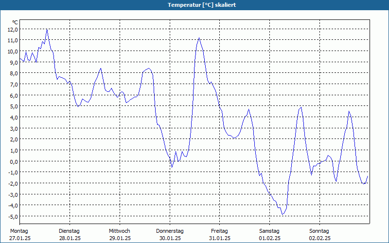This screenshot has height=243, width=389.
Task: Click the 1,0 axis value
Action: pos(14,151)
